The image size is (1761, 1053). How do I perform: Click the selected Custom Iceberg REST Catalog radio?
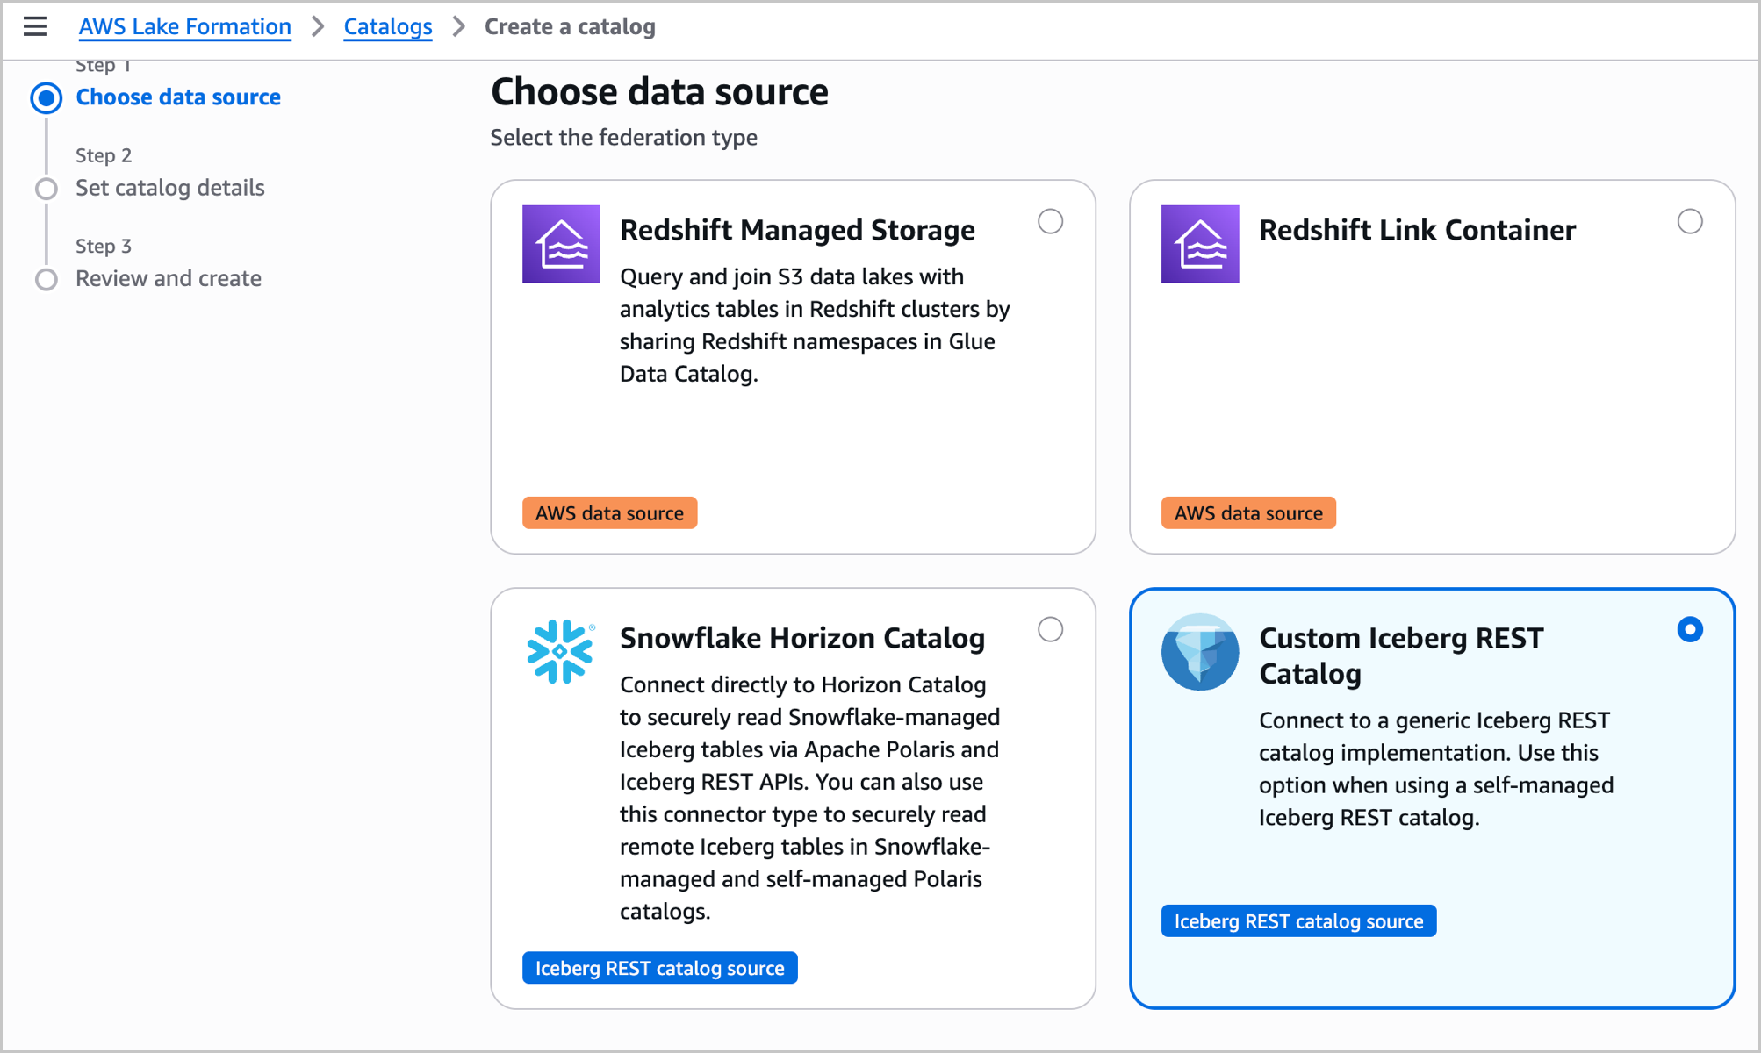click(x=1690, y=629)
